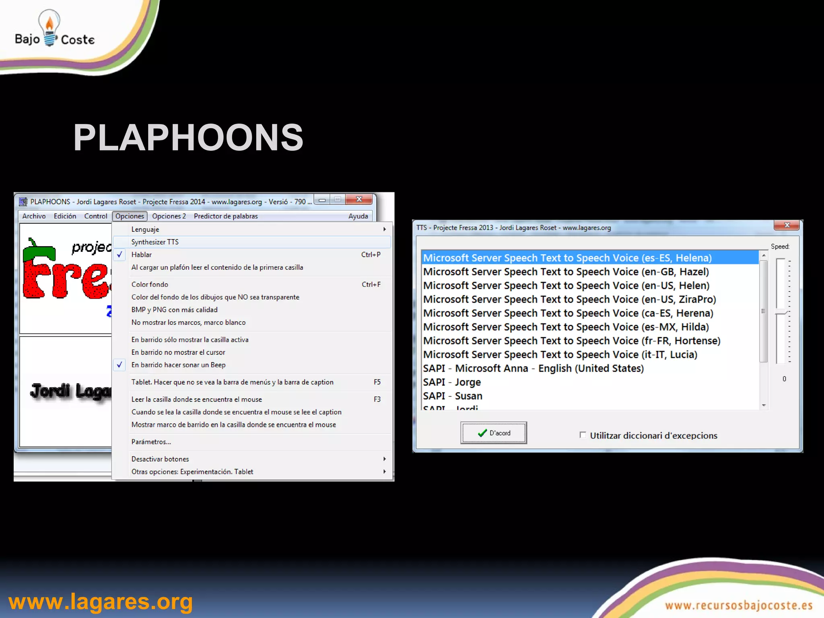
Task: Choose the Synthesizer TTS menu entry
Action: coord(251,242)
